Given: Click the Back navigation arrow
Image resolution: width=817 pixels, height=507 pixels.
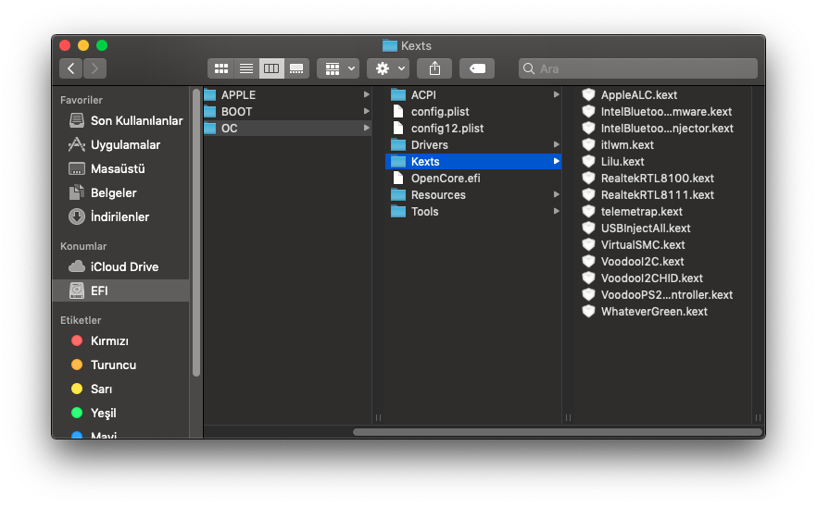Looking at the screenshot, I should click(x=71, y=68).
